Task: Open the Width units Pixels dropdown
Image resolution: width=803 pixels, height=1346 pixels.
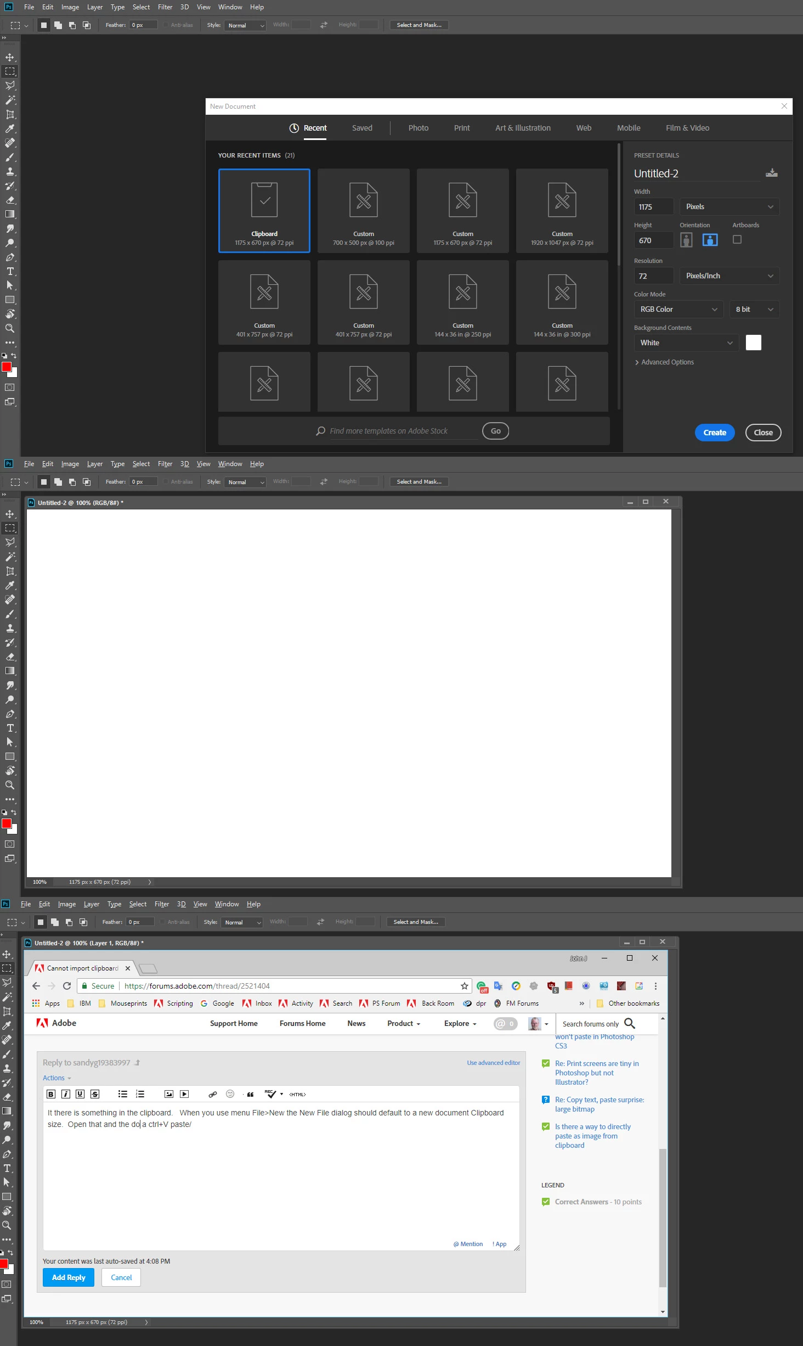Action: (x=730, y=206)
